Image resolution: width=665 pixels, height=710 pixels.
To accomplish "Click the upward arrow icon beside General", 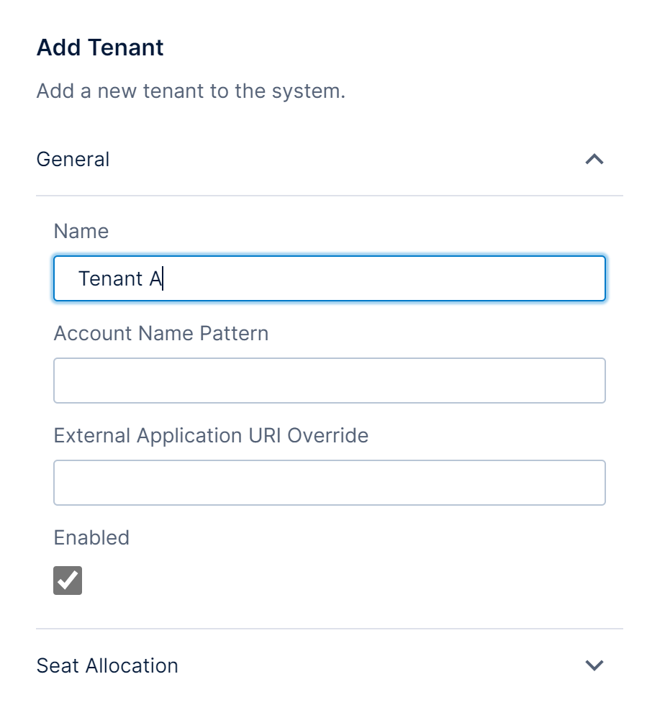I will click(594, 159).
